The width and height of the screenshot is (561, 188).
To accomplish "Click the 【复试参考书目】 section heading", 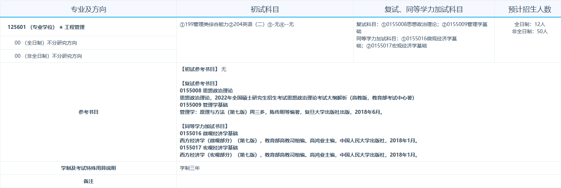I will click(200, 83).
